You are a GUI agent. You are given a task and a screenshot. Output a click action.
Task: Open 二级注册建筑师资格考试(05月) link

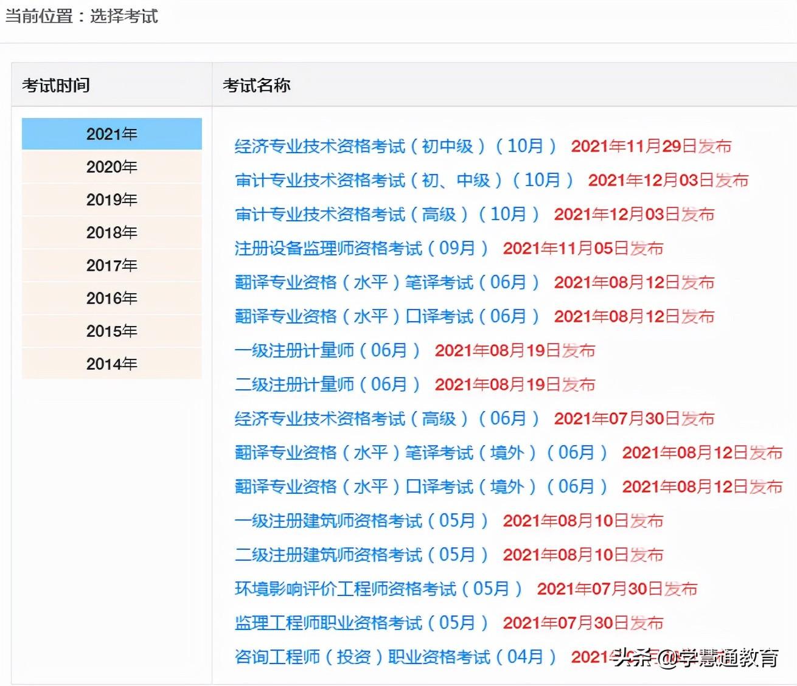[x=361, y=555]
